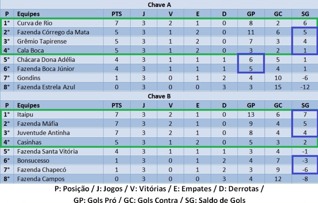Click the Cala Boca team name
Screen dimensions: 318x203
(30, 50)
